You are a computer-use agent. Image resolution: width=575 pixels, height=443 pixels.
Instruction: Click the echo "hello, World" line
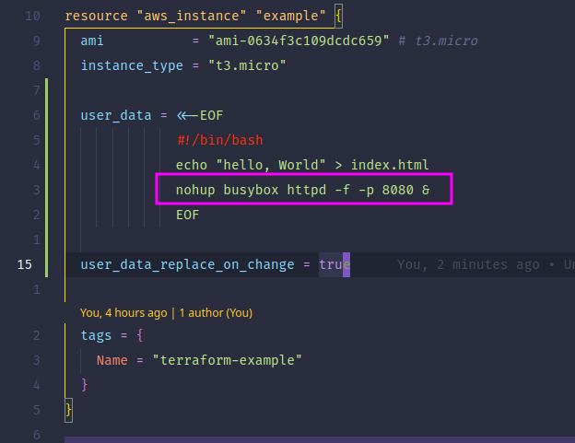302,165
